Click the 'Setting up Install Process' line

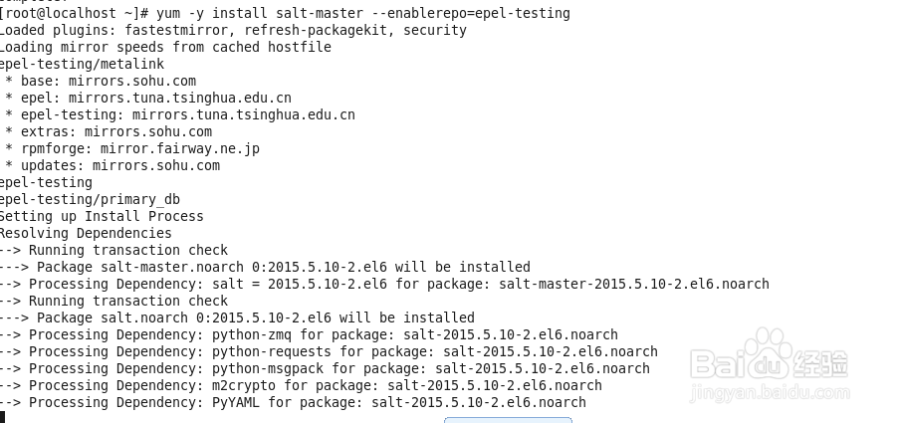(x=101, y=216)
